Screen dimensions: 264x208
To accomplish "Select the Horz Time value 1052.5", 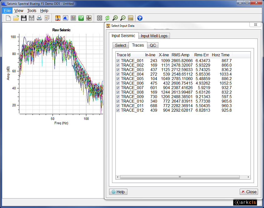I will coord(226,83).
